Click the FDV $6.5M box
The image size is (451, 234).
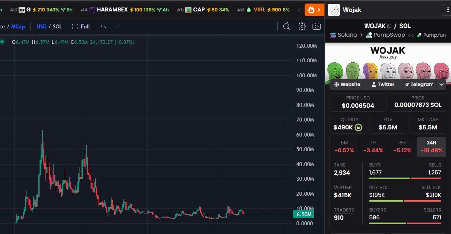click(388, 124)
